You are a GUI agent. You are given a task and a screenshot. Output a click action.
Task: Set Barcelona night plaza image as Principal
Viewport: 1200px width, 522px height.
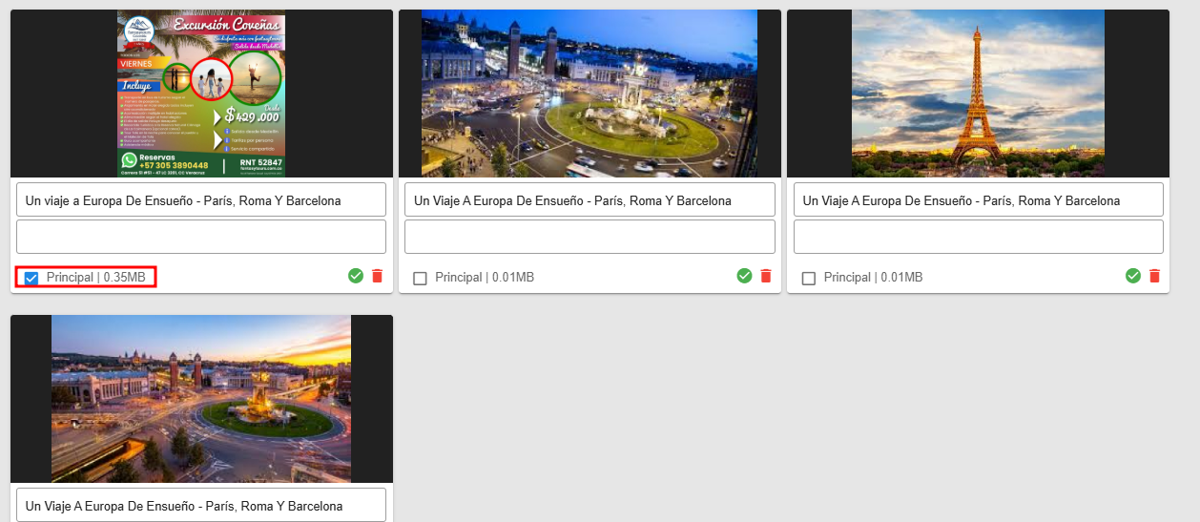(420, 278)
